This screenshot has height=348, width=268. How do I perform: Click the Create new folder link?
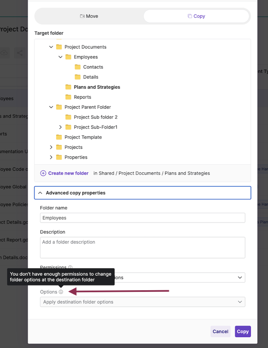(68, 173)
